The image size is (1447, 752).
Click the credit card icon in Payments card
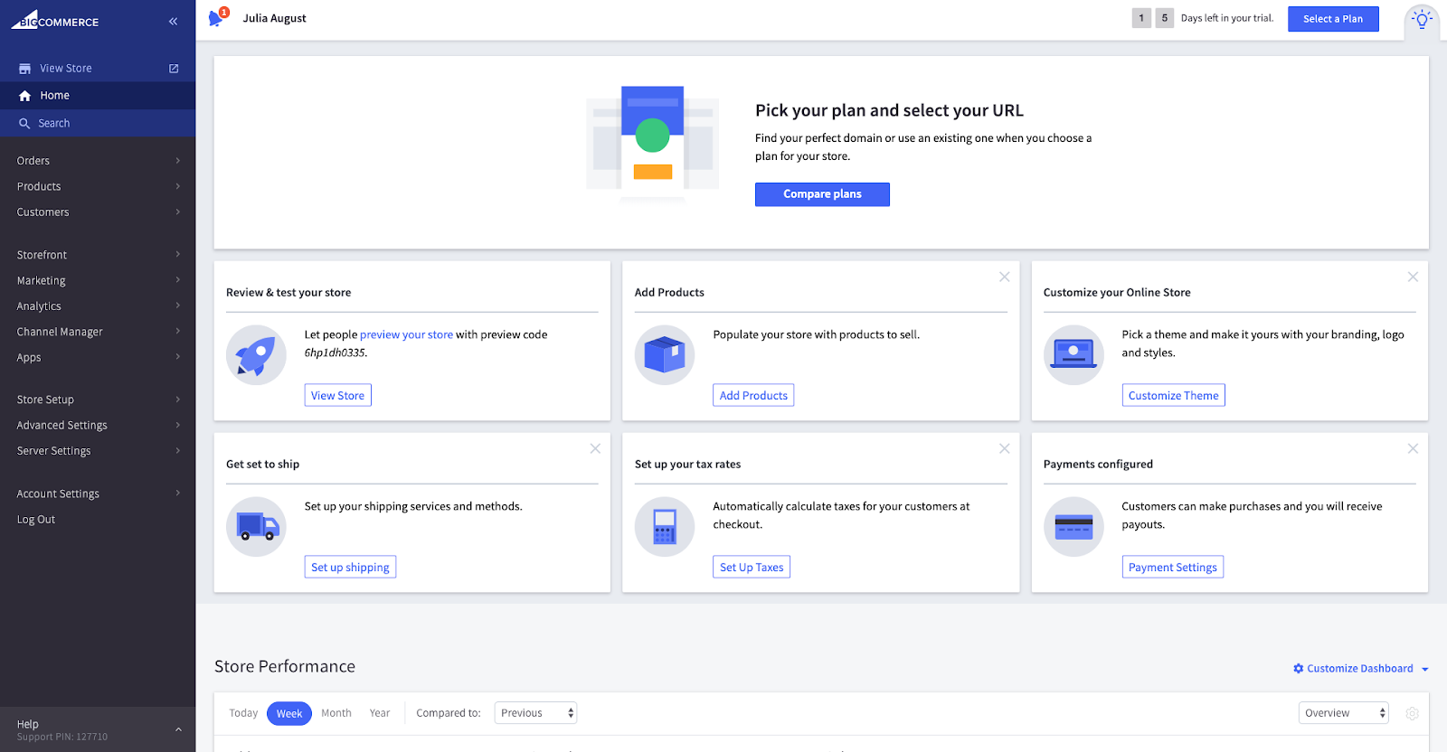(x=1073, y=527)
